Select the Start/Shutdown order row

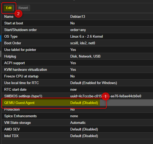coord(77,30)
